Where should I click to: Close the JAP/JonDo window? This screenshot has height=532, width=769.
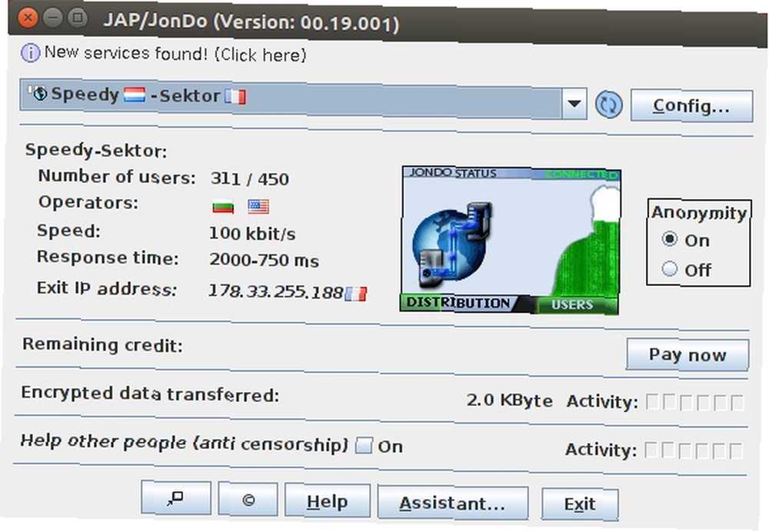pos(28,18)
